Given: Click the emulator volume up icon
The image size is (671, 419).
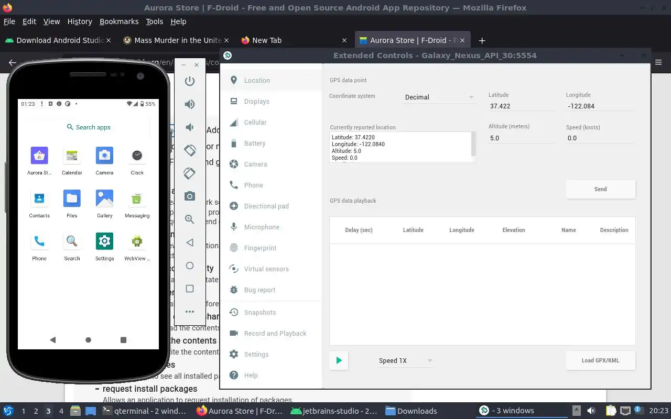Looking at the screenshot, I should (x=190, y=104).
